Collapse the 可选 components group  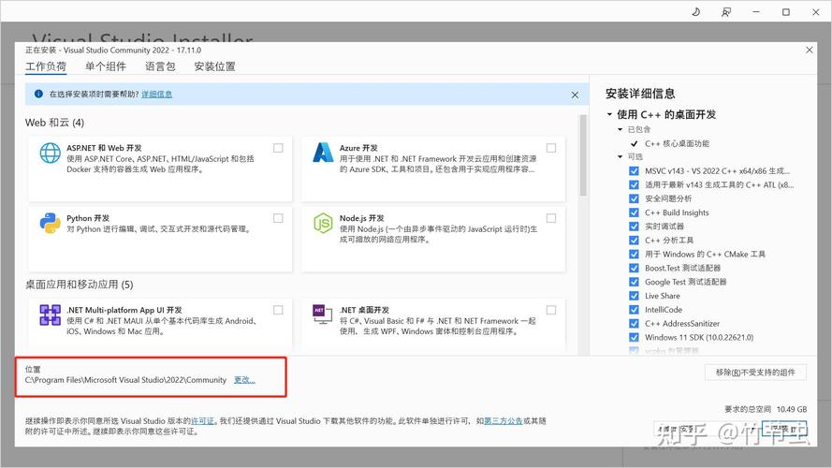pos(620,157)
